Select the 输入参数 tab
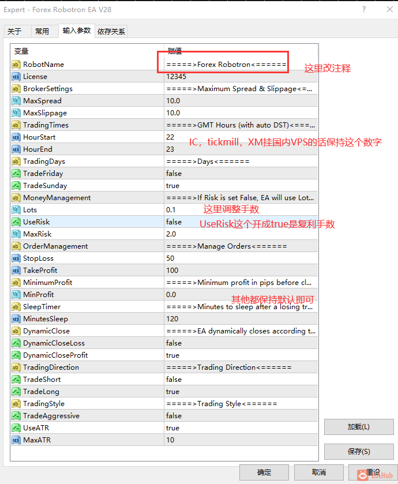 click(x=77, y=31)
